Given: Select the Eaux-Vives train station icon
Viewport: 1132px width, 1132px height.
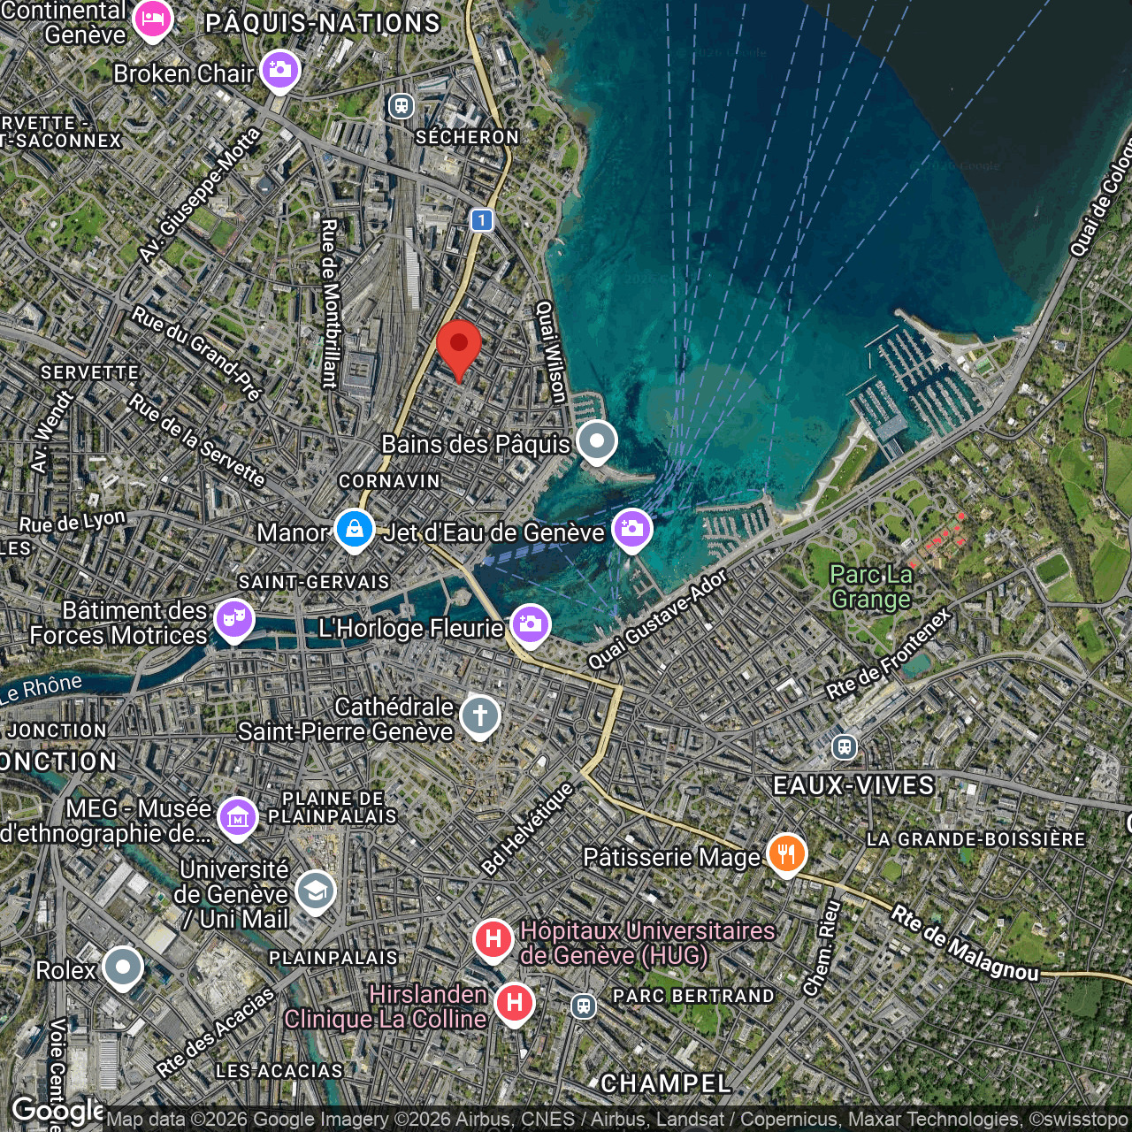Looking at the screenshot, I should [845, 747].
